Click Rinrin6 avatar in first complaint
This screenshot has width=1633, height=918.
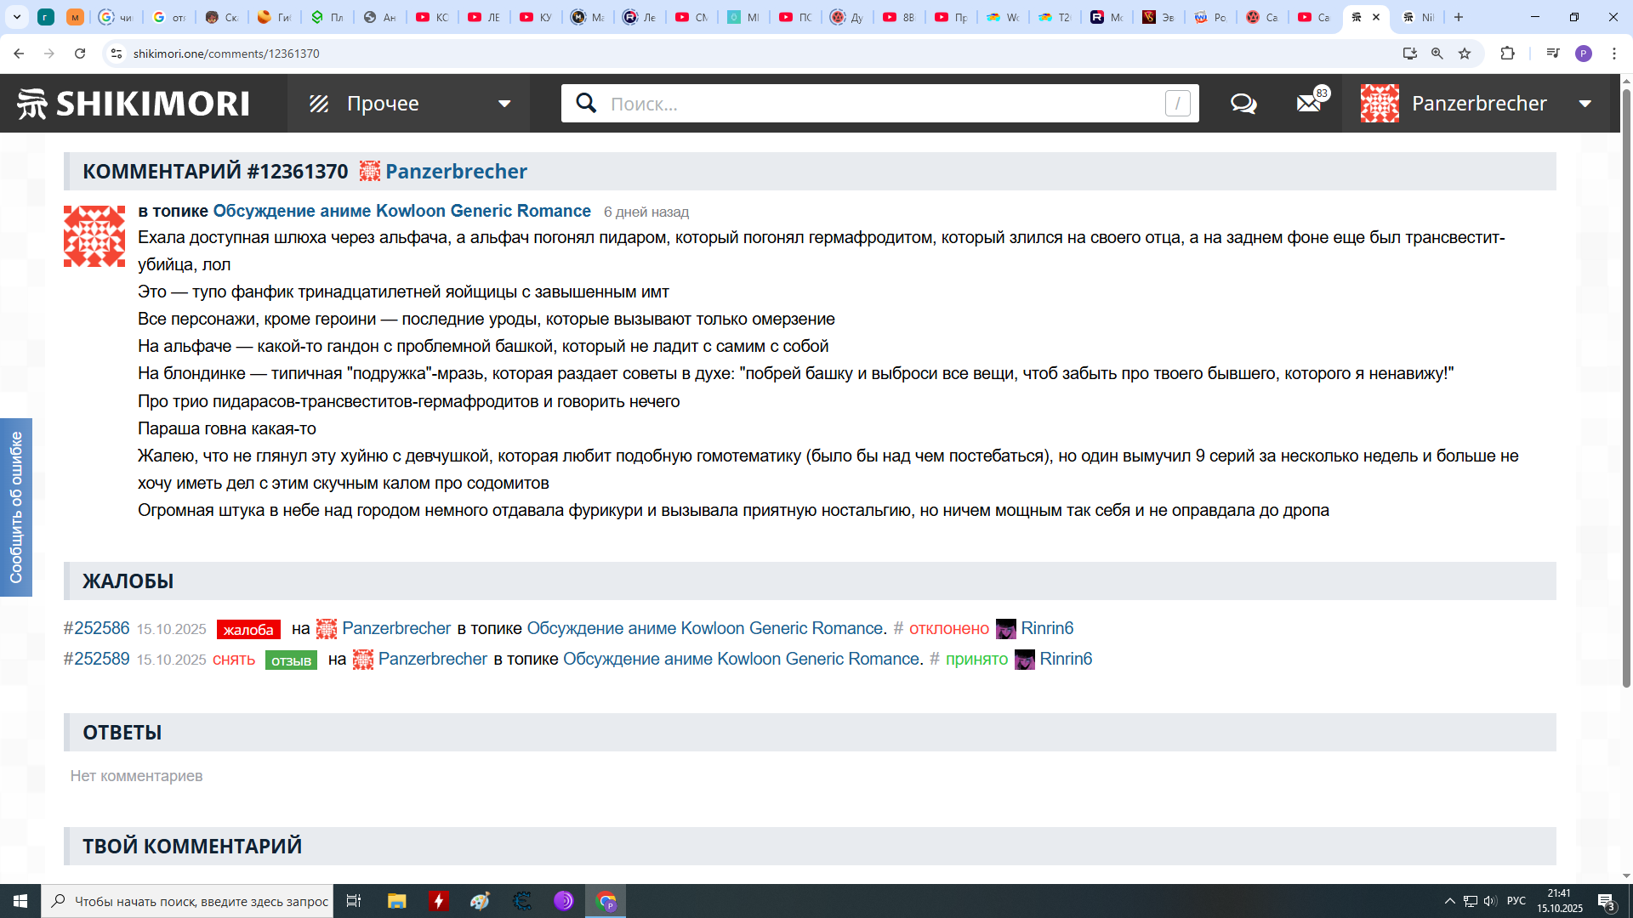(x=1005, y=629)
